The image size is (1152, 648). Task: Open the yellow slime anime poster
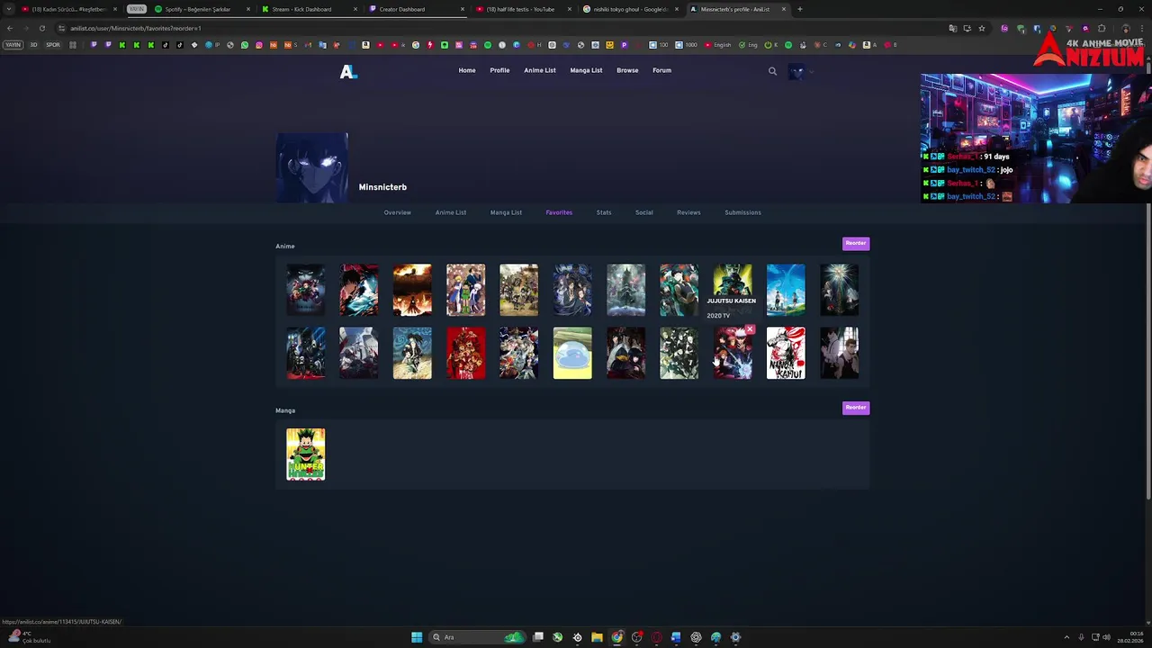572,353
